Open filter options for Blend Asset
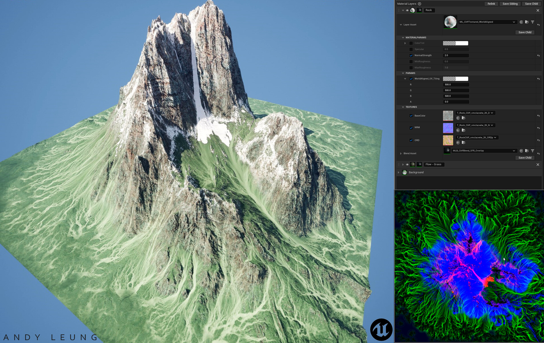The height and width of the screenshot is (343, 544). (x=533, y=151)
